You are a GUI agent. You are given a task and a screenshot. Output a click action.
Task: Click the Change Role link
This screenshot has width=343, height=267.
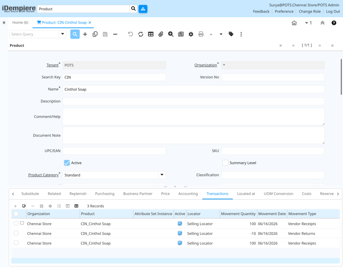pos(310,11)
